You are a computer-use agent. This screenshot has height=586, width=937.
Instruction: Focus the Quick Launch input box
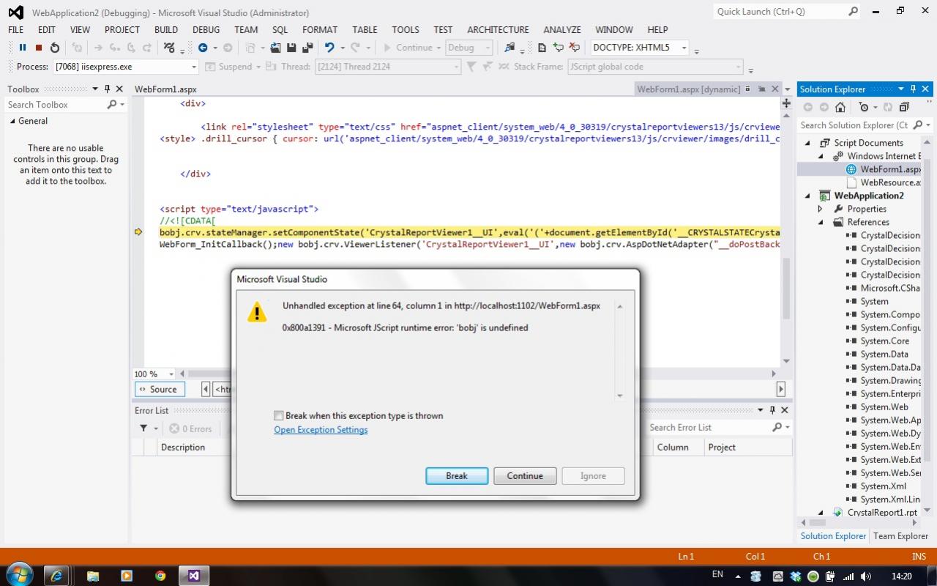(x=780, y=11)
